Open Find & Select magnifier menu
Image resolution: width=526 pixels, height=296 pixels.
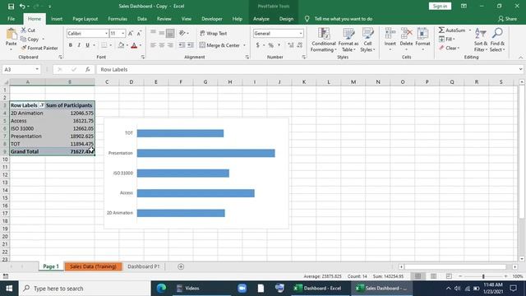(497, 40)
